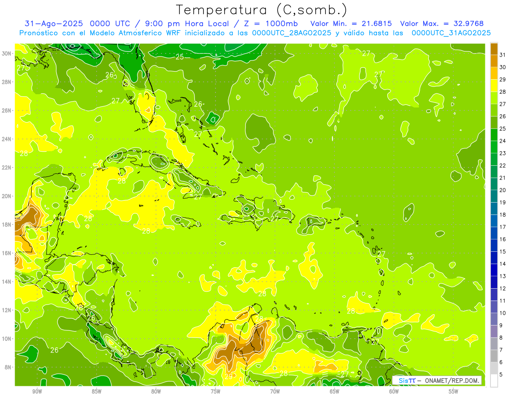This screenshot has width=514, height=397.
Task: Click the '80W' longitude axis label
Action: [156, 391]
